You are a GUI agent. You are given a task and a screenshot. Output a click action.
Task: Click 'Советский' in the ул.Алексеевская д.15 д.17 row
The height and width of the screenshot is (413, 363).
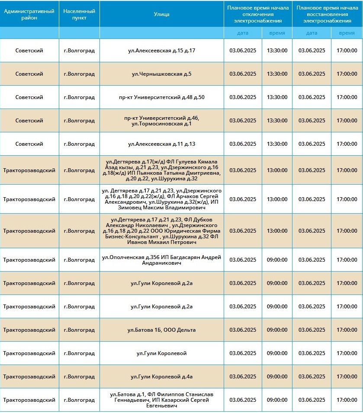click(29, 51)
